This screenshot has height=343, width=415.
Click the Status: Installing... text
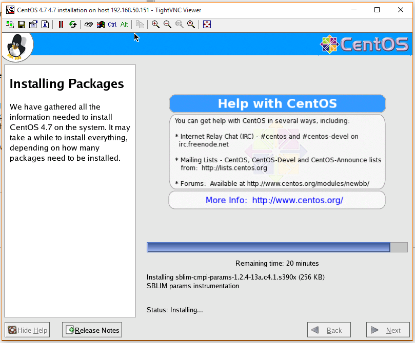click(x=175, y=310)
